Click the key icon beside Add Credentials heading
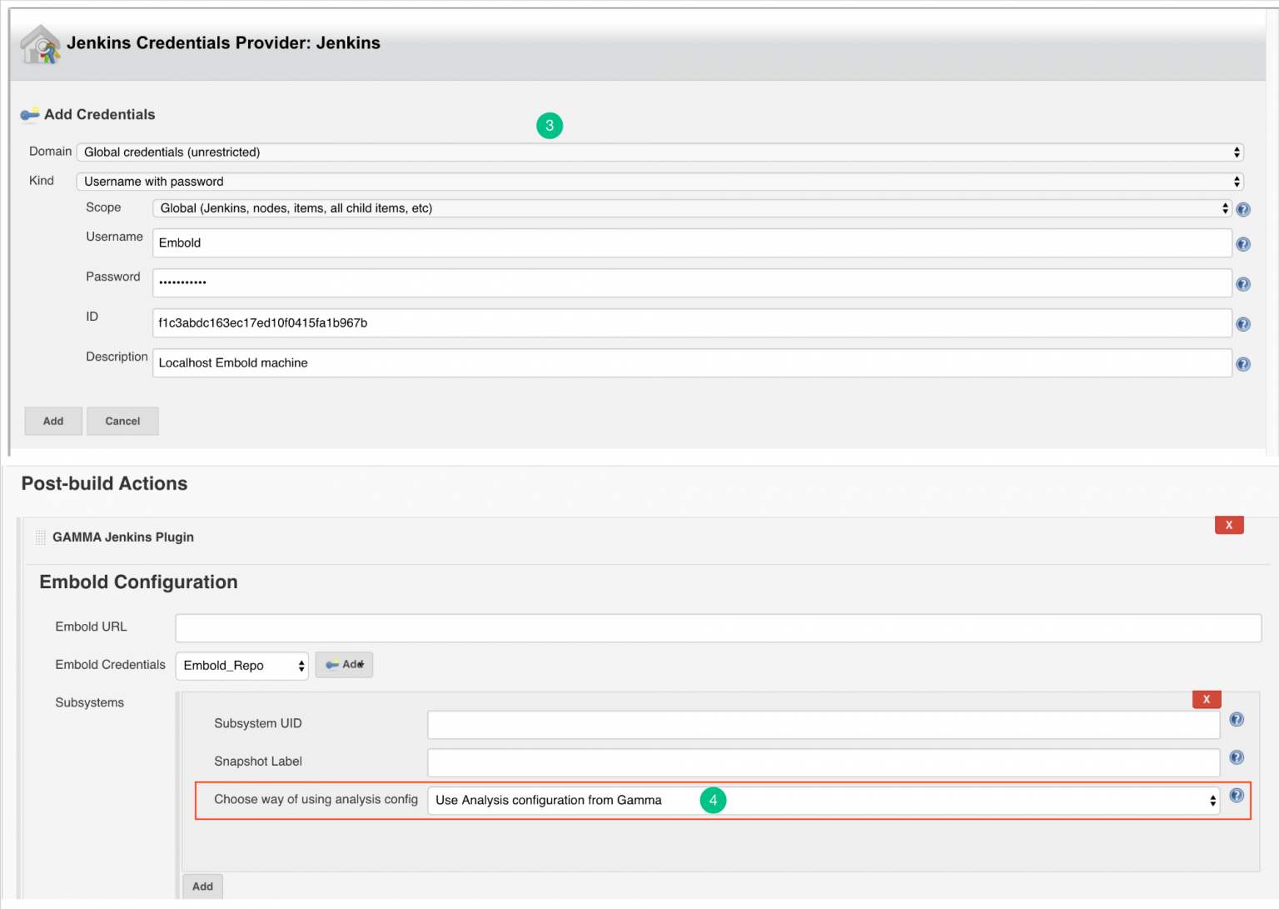The image size is (1279, 909). (31, 115)
